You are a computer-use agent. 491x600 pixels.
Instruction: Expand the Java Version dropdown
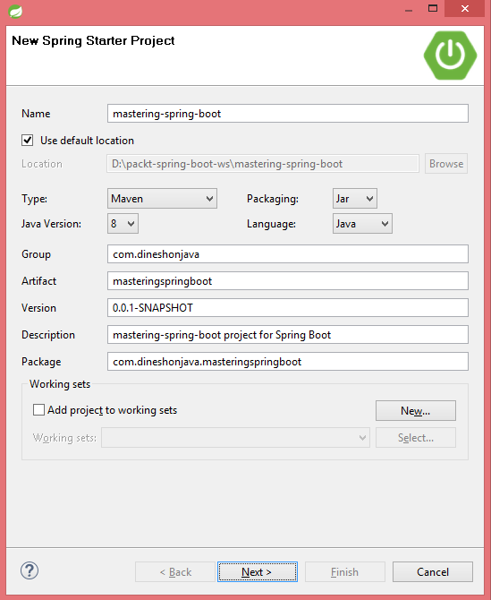(x=123, y=224)
